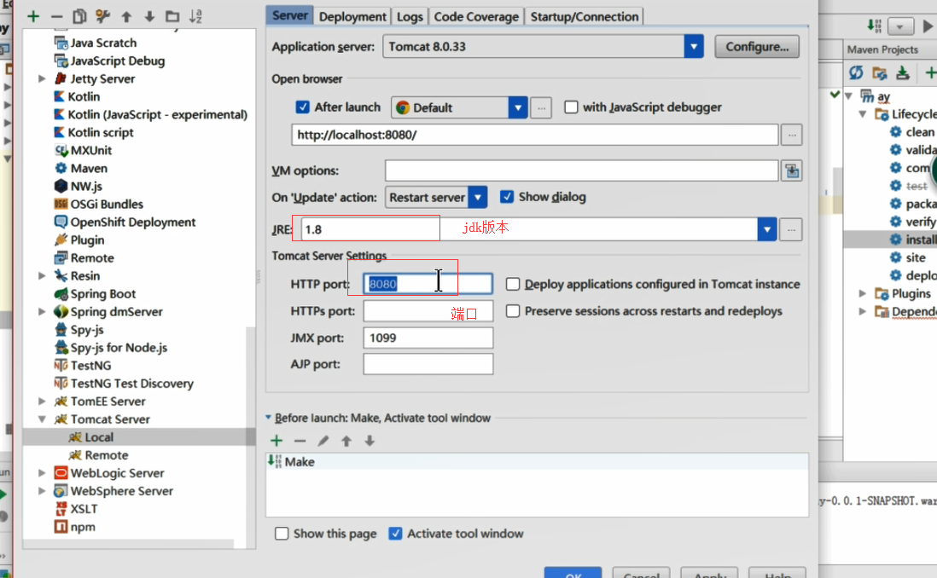
Task: Toggle the After launch checkbox
Action: pos(303,107)
